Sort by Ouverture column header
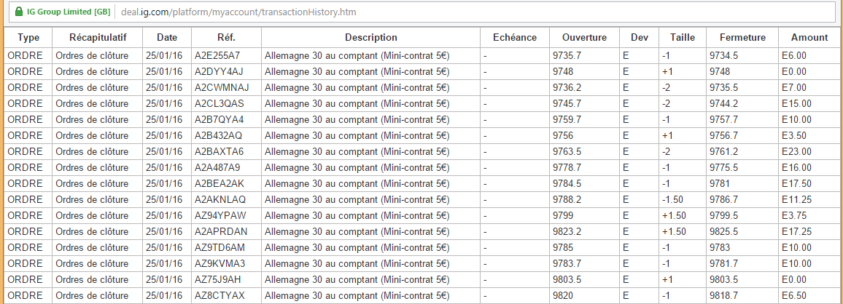 tap(584, 38)
